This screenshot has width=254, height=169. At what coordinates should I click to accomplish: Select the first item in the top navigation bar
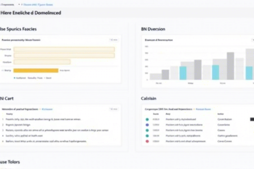coord(7,5)
